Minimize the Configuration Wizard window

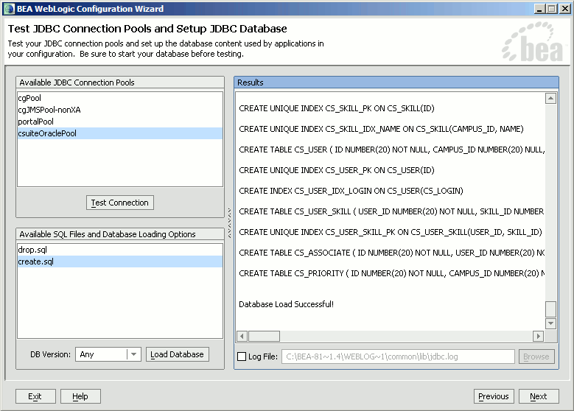539,9
